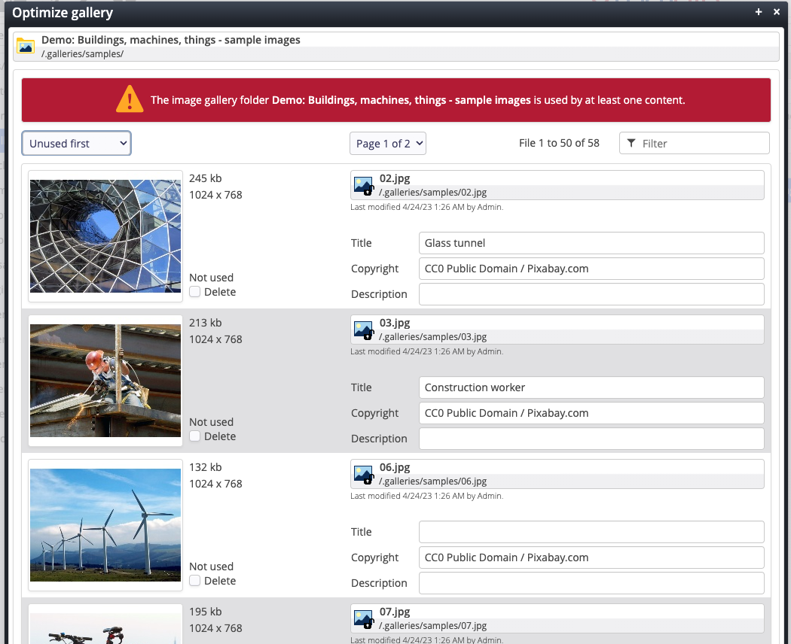Viewport: 791px width, 644px height.
Task: Click the Copyright field for 02.jpg
Action: pyautogui.click(x=591, y=269)
